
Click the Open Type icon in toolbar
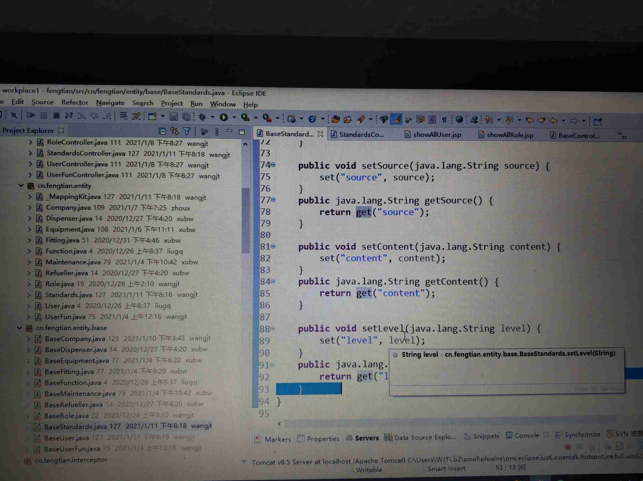335,120
